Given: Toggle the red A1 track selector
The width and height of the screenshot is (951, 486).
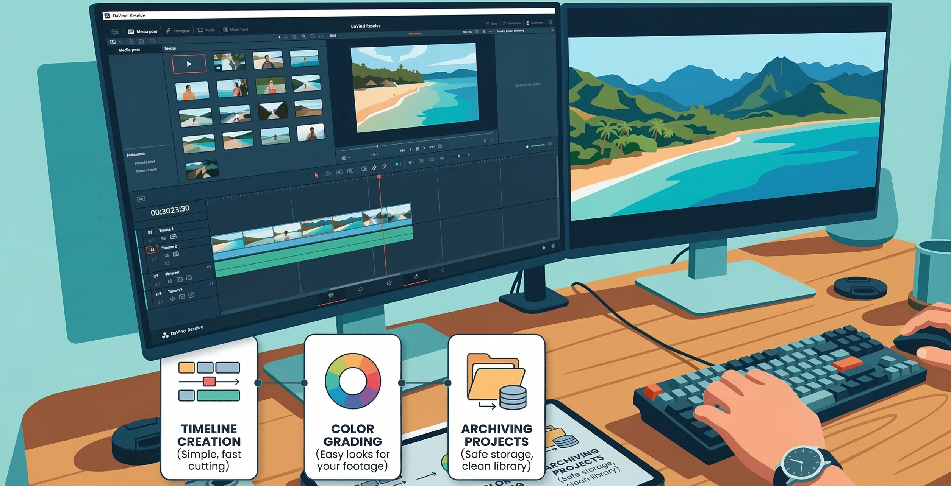Looking at the screenshot, I should pyautogui.click(x=152, y=250).
